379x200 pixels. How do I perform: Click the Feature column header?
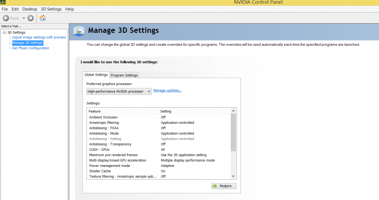[x=122, y=111]
